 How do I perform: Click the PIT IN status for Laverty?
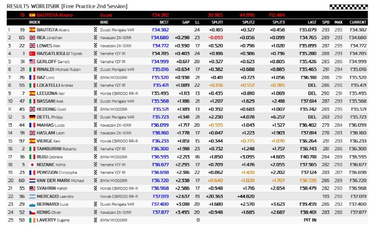[x=310, y=220]
